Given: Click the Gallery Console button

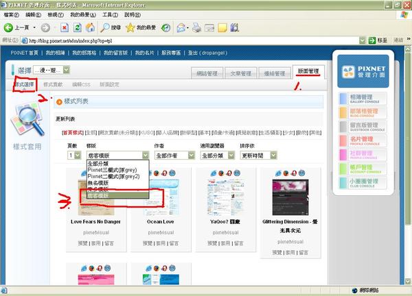Looking at the screenshot, I should [363, 98].
